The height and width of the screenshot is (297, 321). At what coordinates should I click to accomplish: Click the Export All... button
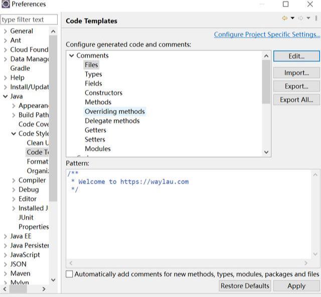296,100
